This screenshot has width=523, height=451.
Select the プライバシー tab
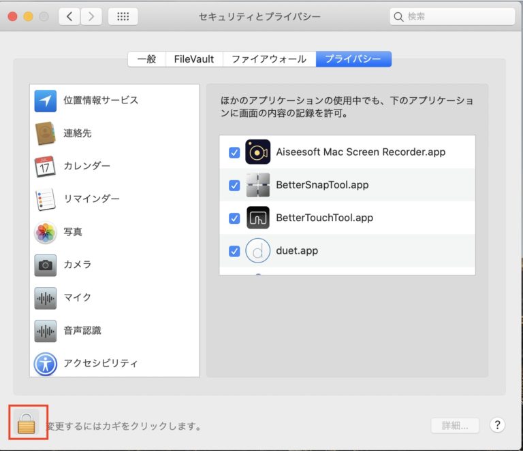click(353, 59)
